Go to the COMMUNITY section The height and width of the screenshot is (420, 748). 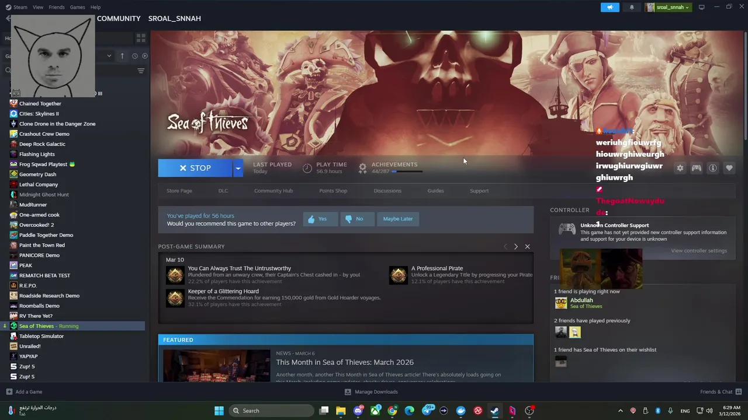[119, 19]
